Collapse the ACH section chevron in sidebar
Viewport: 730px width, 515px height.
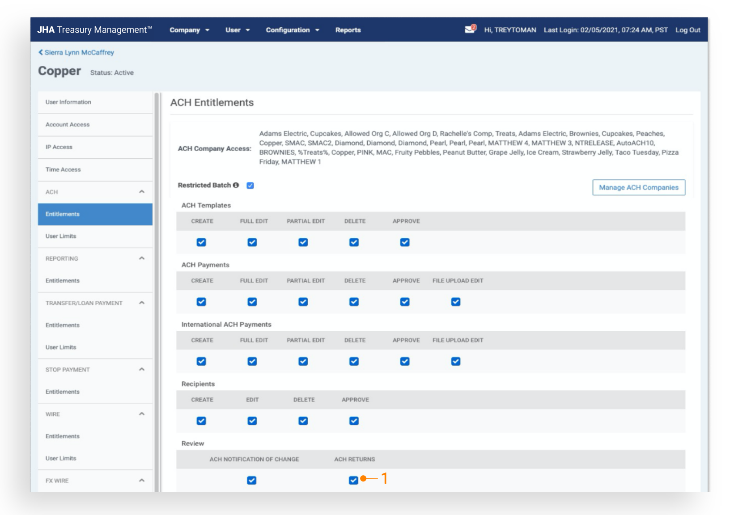pos(142,192)
